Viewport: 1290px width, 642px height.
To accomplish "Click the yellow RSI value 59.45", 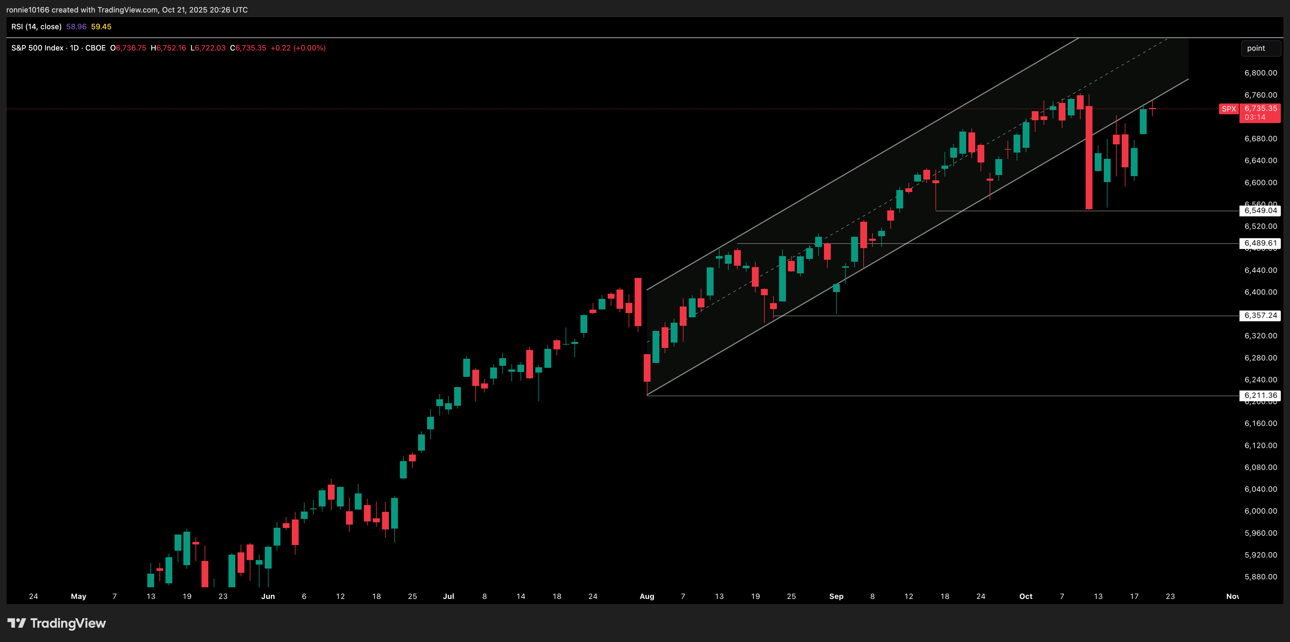I will click(x=101, y=27).
